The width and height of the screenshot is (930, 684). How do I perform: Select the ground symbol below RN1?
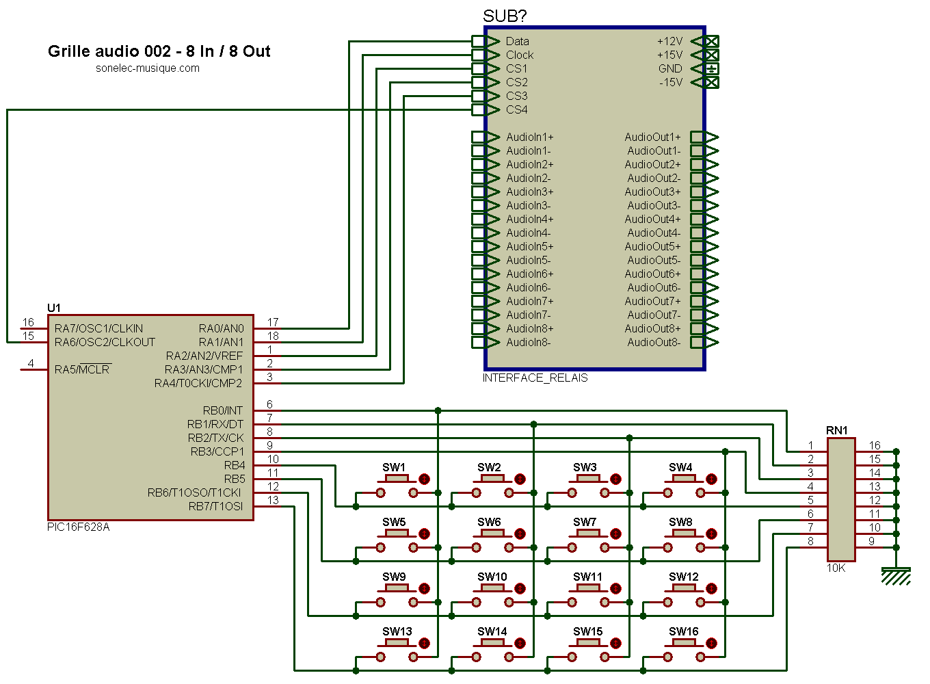tap(896, 576)
